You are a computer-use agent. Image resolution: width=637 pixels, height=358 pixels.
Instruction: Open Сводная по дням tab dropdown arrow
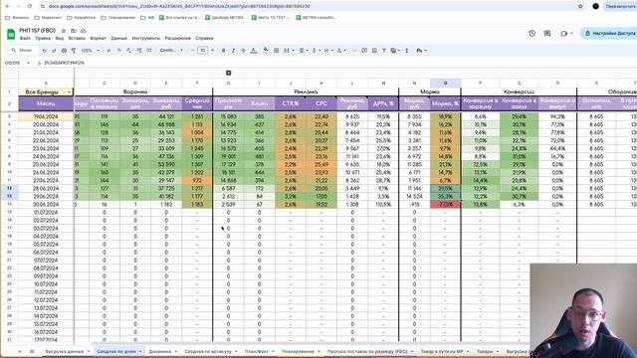coord(140,351)
